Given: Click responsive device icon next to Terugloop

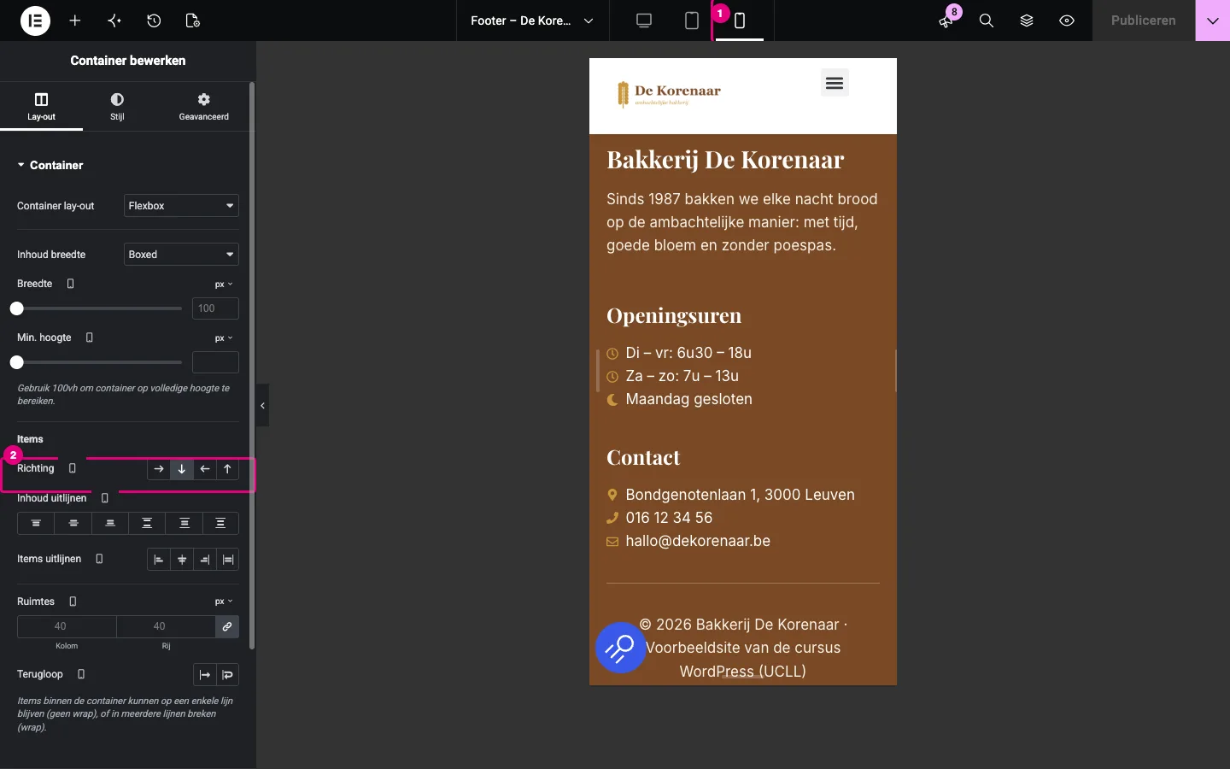Looking at the screenshot, I should point(81,674).
